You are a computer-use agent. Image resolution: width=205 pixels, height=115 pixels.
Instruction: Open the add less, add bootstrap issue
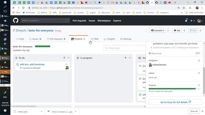click(32, 64)
